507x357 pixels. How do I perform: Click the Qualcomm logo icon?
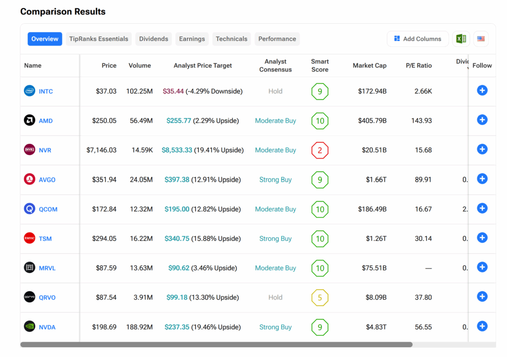click(x=30, y=209)
